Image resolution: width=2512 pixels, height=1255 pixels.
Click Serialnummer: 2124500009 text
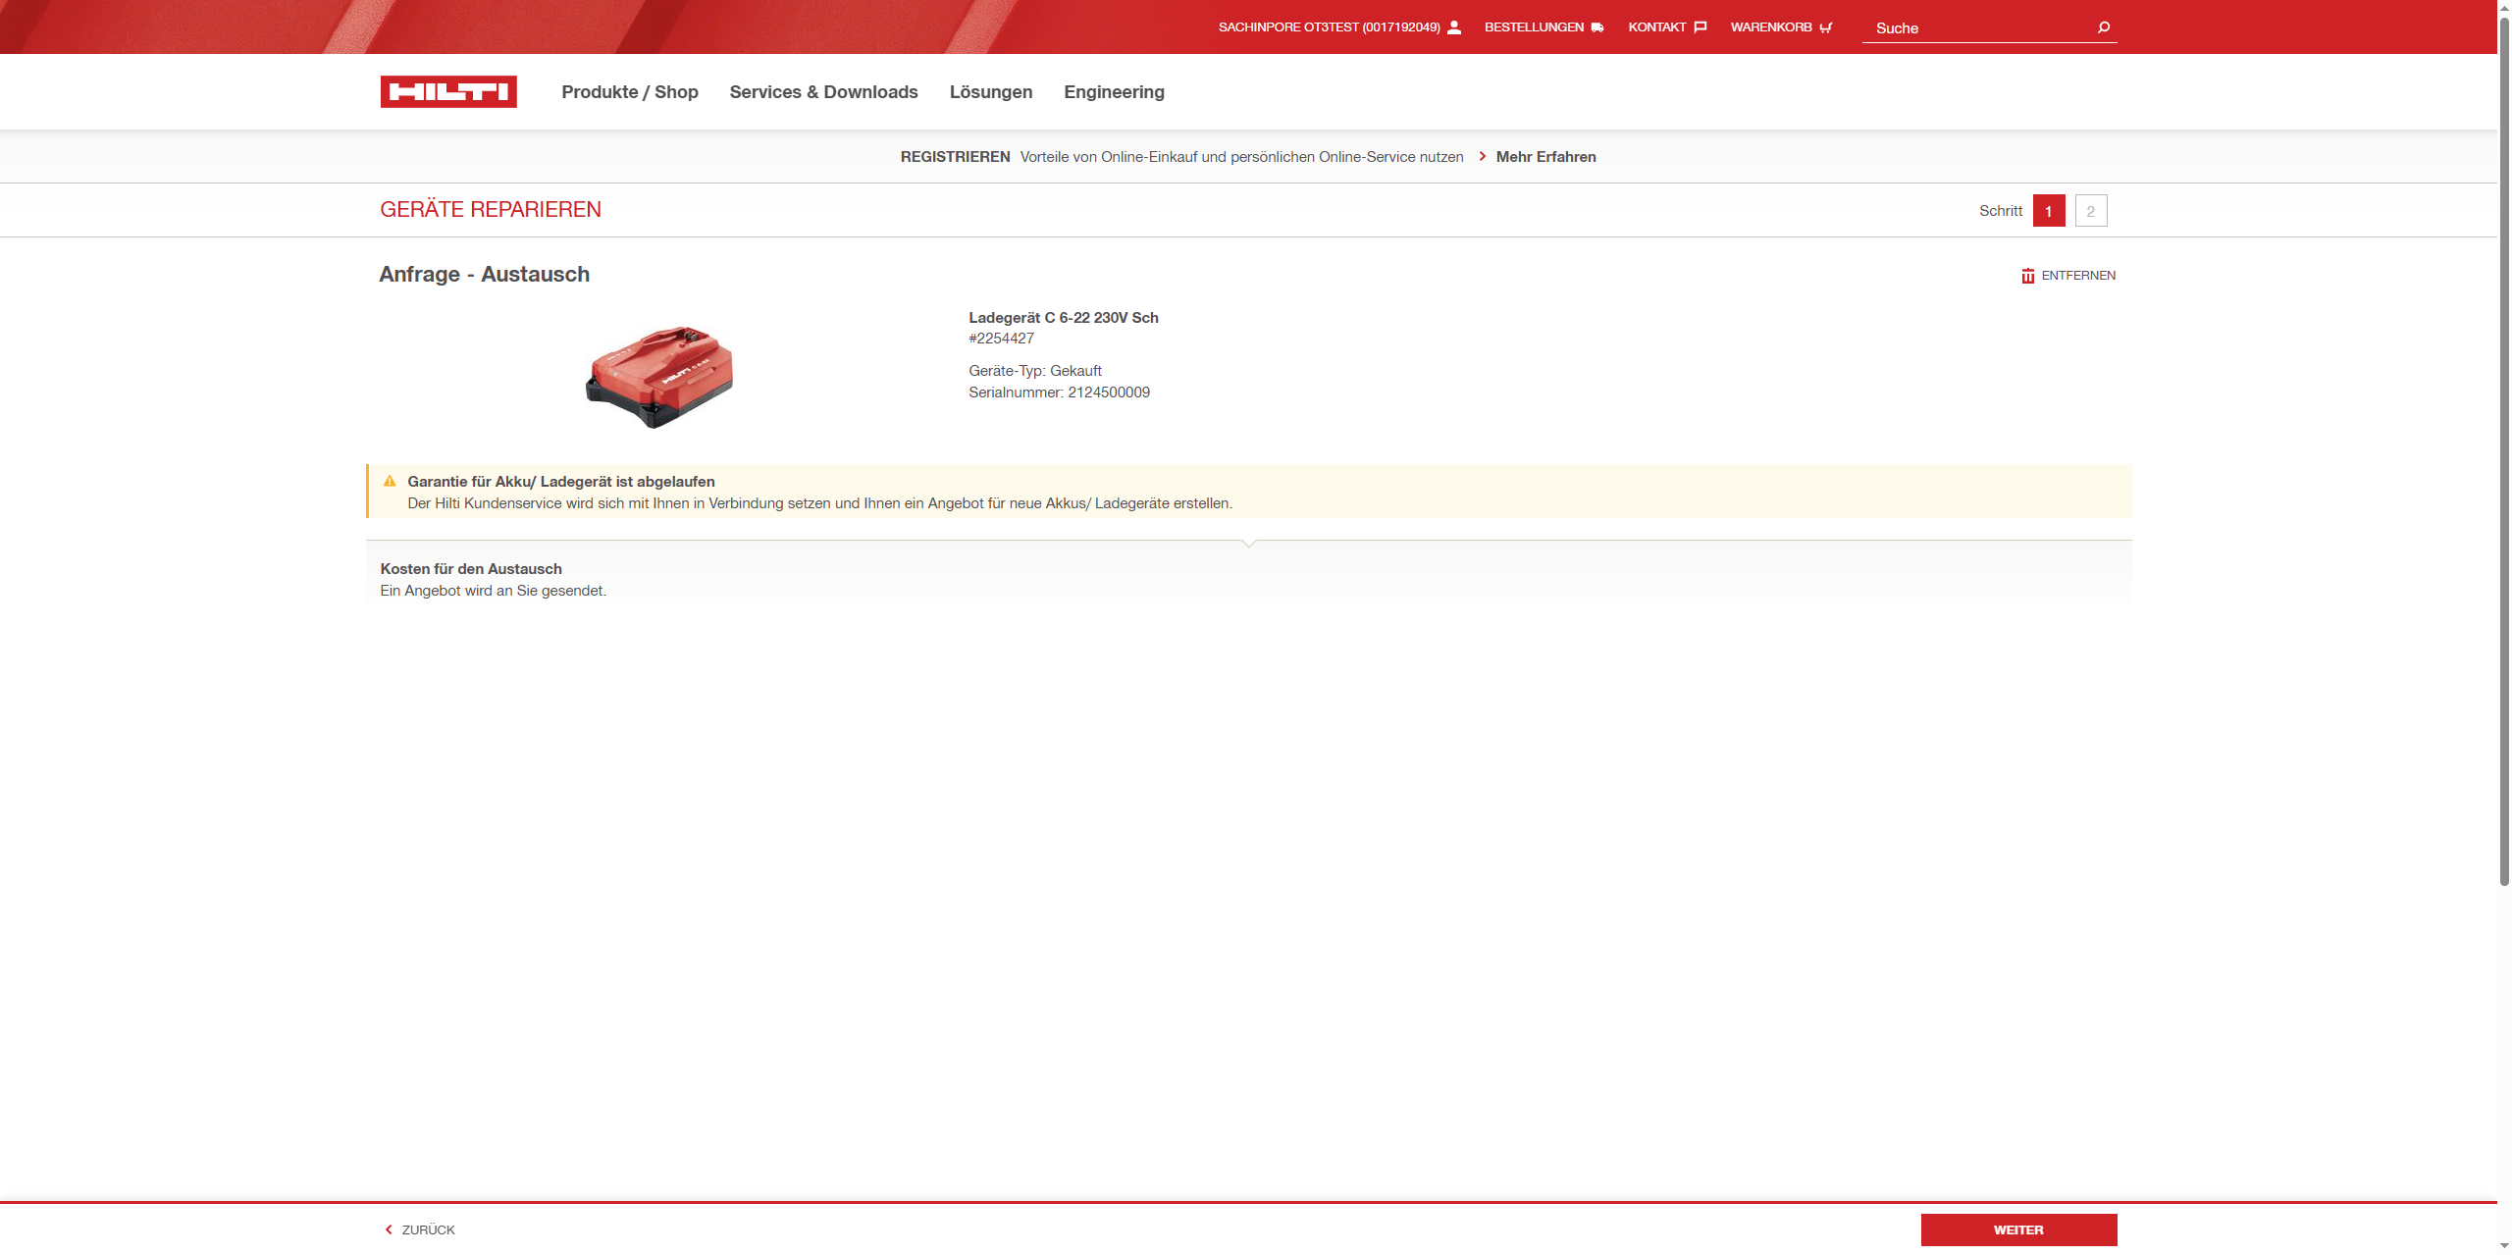point(1059,392)
